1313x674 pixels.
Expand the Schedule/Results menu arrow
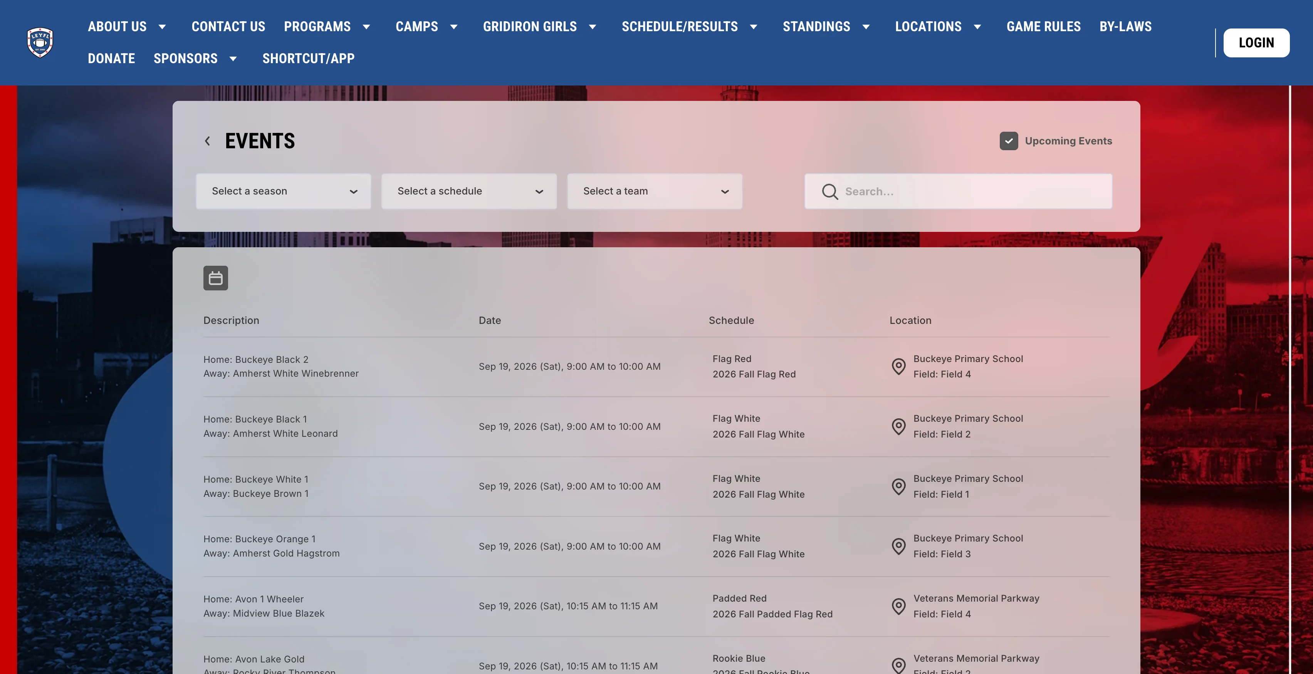[x=753, y=27]
